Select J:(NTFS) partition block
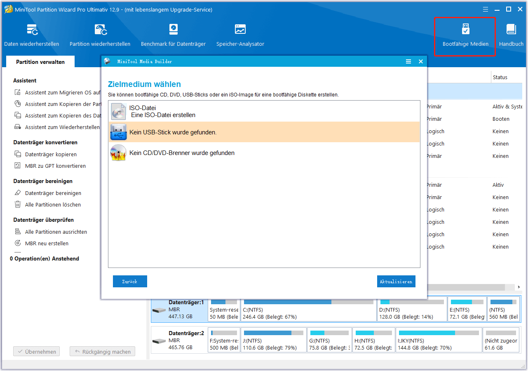This screenshot has height=371, width=528. point(274,340)
